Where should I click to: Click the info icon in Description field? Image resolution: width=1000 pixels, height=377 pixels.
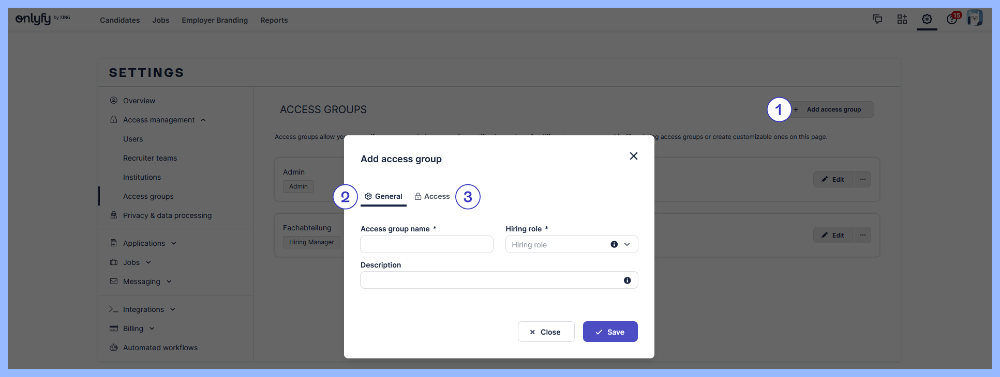click(627, 280)
